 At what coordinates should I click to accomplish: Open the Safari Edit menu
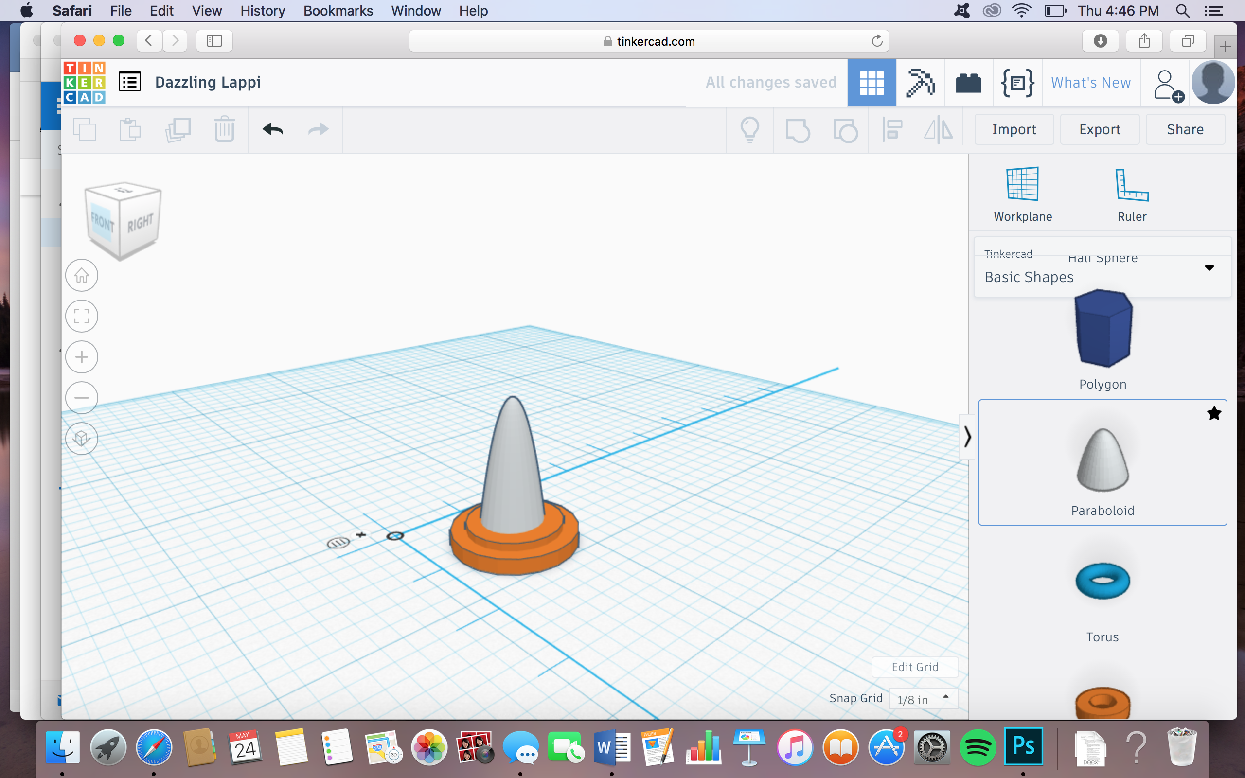click(161, 11)
